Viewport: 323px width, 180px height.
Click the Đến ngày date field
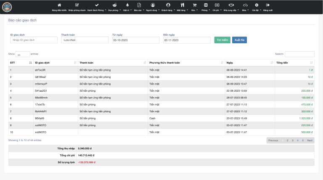(187, 40)
